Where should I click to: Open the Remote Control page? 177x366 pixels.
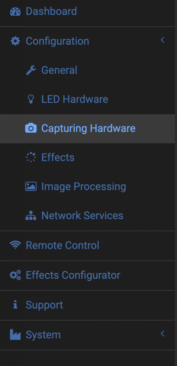coord(87,246)
